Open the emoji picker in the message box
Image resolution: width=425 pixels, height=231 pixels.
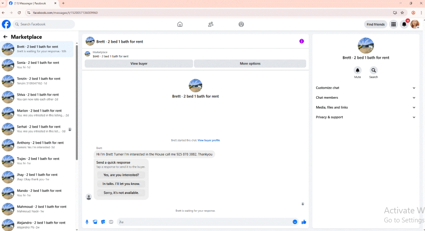(x=295, y=222)
